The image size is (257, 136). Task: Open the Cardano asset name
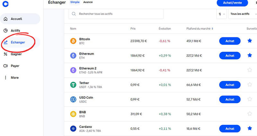pyautogui.click(x=85, y=127)
